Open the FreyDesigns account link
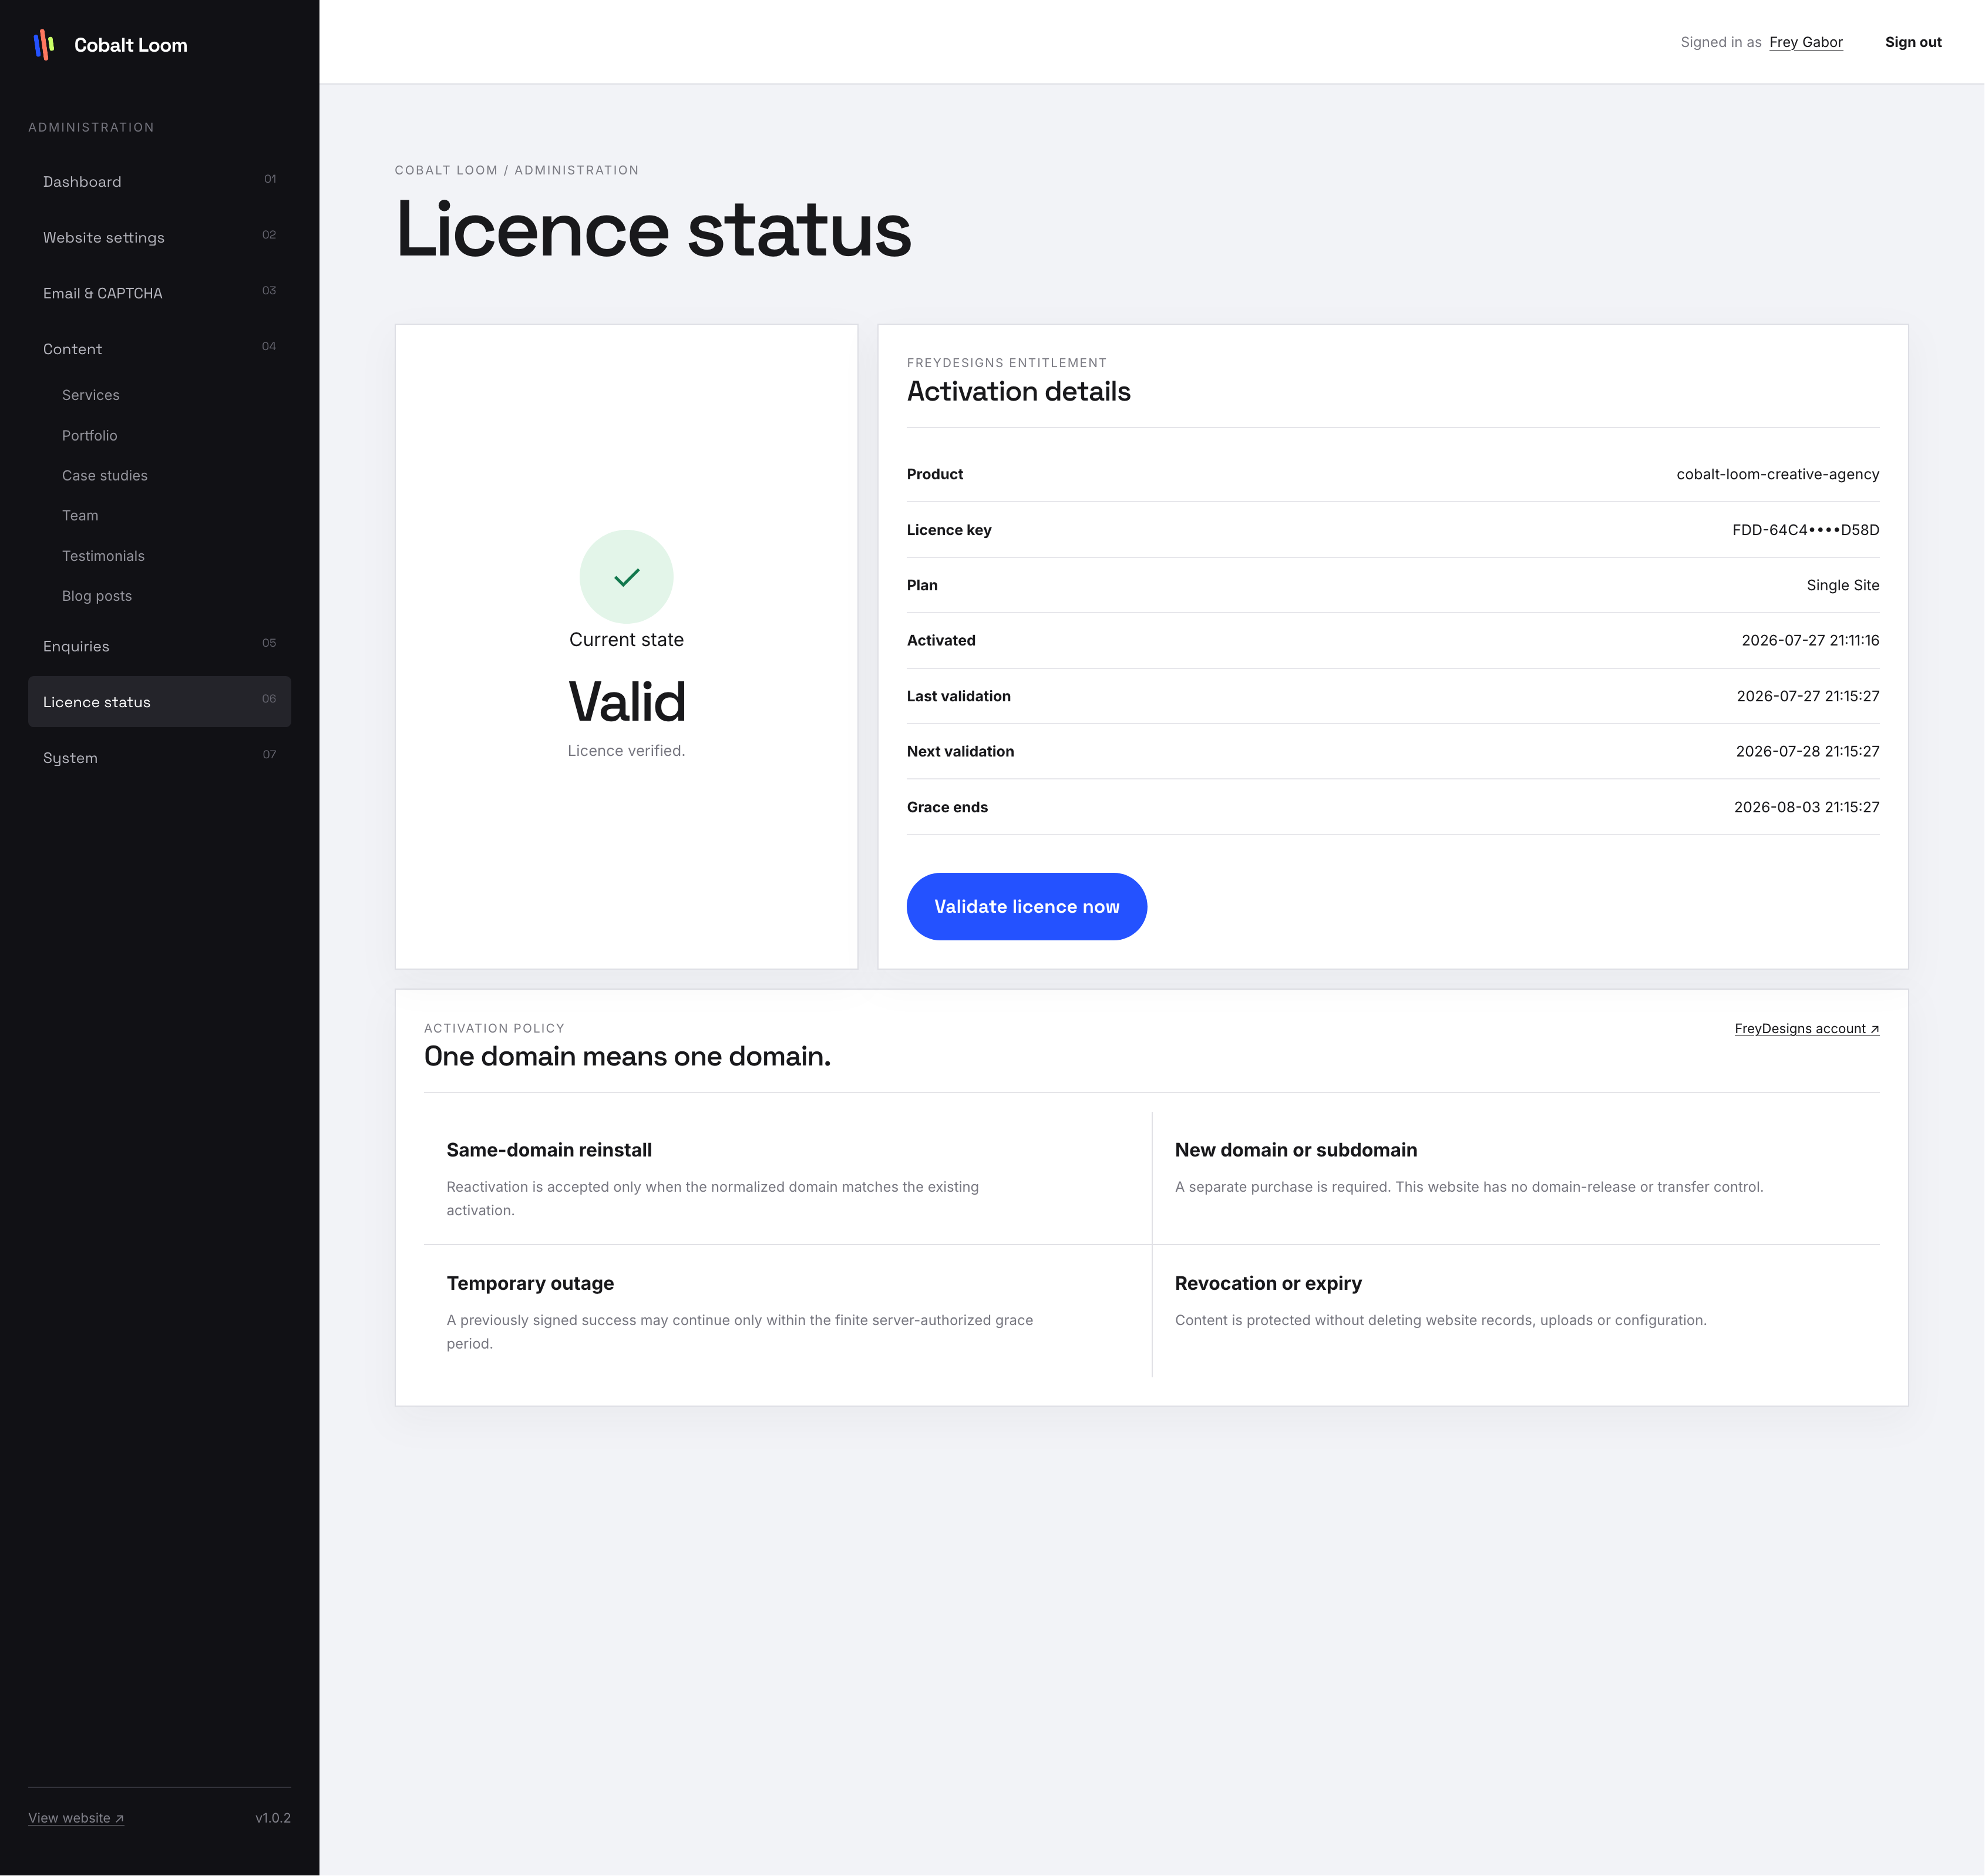Screen dimensions: 1985x1876 [x=1806, y=1029]
